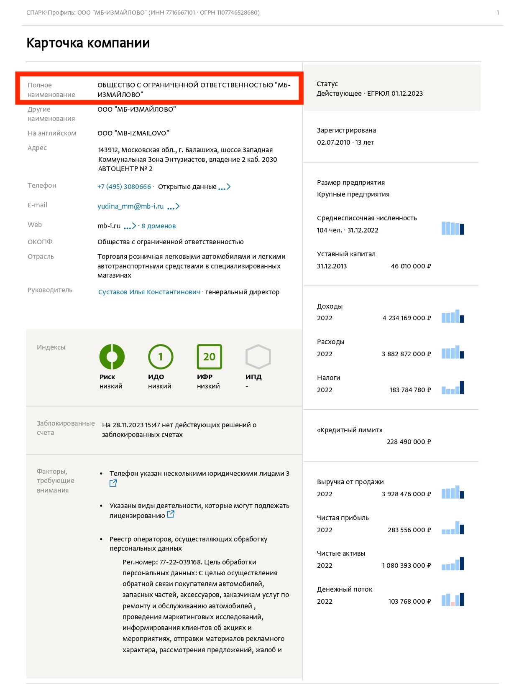519x684 pixels.
Task: Click the green Риск index circle icon
Action: pyautogui.click(x=112, y=357)
